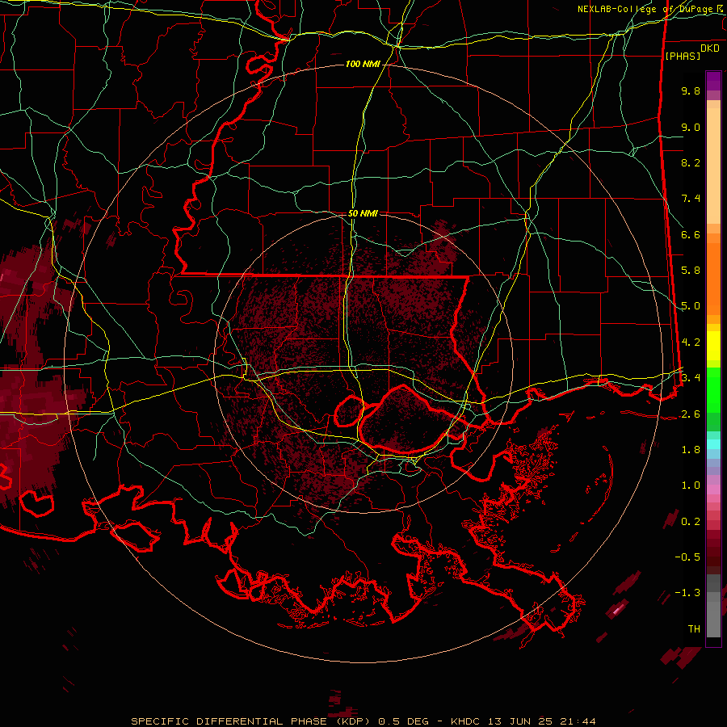The width and height of the screenshot is (727, 727).
Task: Click the [PHAS] legend label
Action: click(683, 56)
